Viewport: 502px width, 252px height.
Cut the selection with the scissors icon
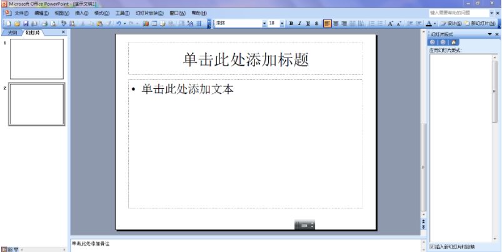pyautogui.click(x=83, y=23)
